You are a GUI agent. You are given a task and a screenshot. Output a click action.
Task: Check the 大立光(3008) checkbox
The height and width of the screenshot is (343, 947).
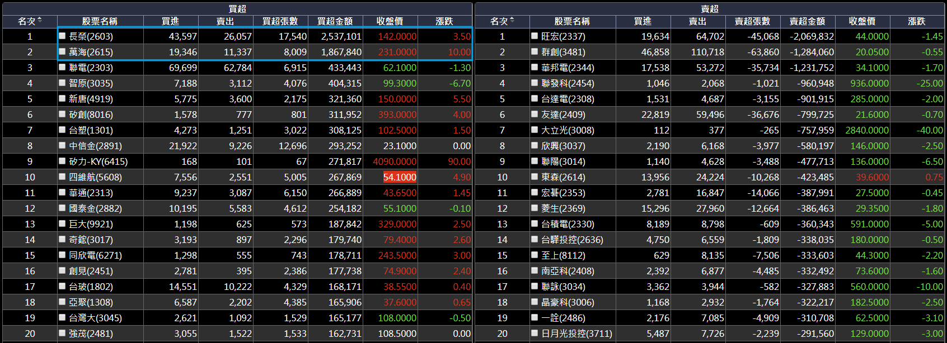535,130
